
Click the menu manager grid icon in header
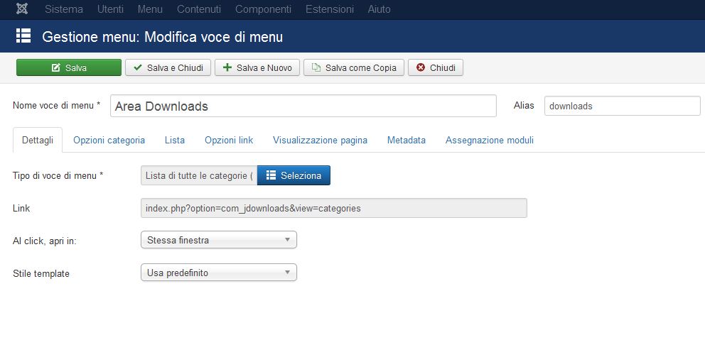pos(23,36)
